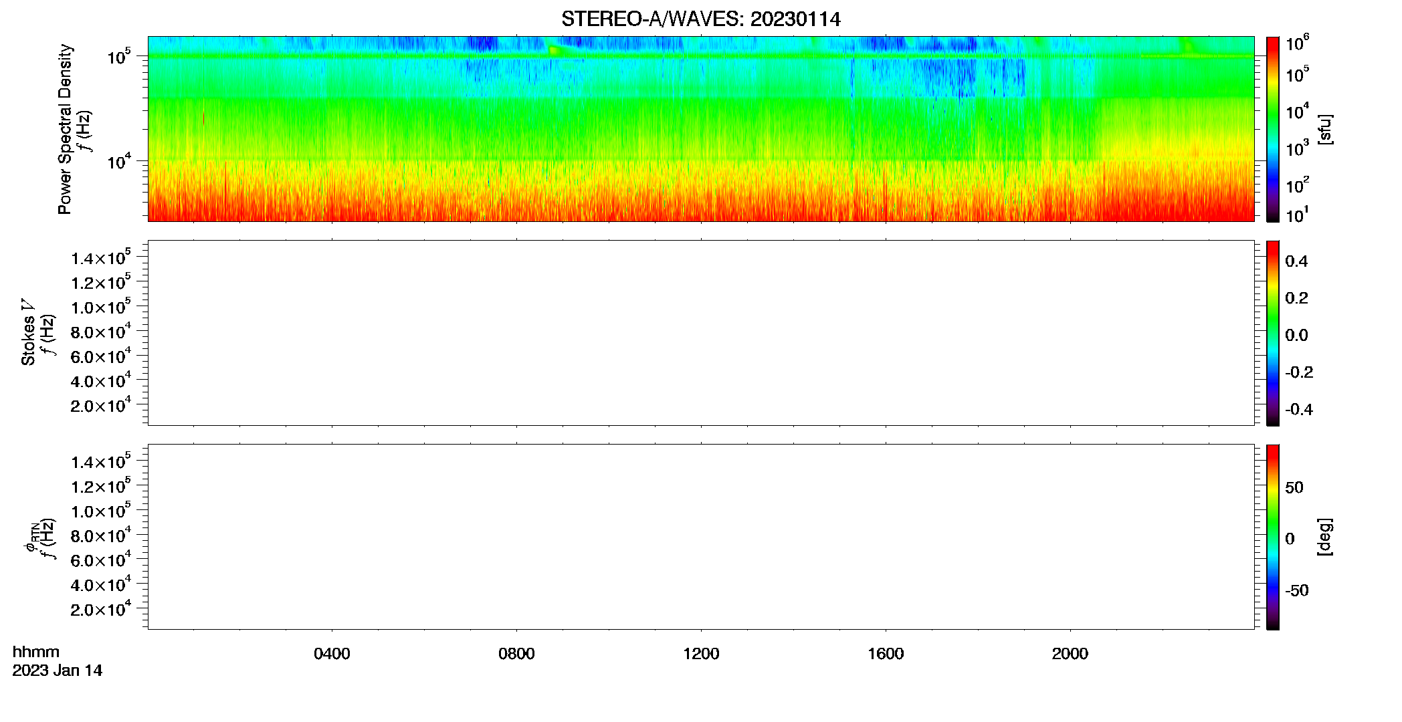Click the Stokes V color bar
Screen dimensions: 1402x722
(x=1272, y=333)
